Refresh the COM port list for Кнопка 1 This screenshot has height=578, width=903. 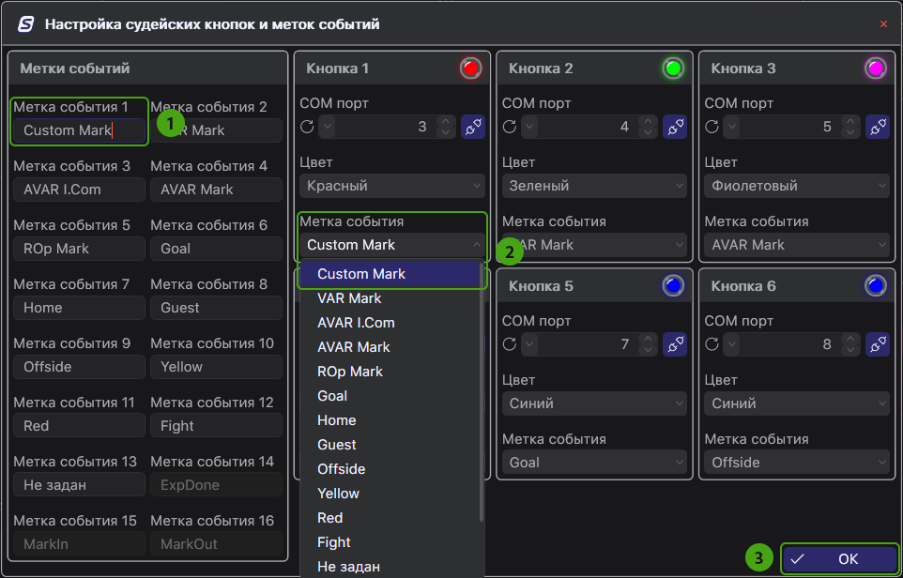307,127
